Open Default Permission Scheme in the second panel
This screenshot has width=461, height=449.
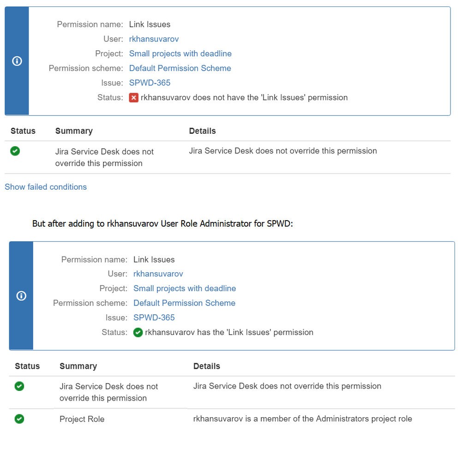[184, 303]
